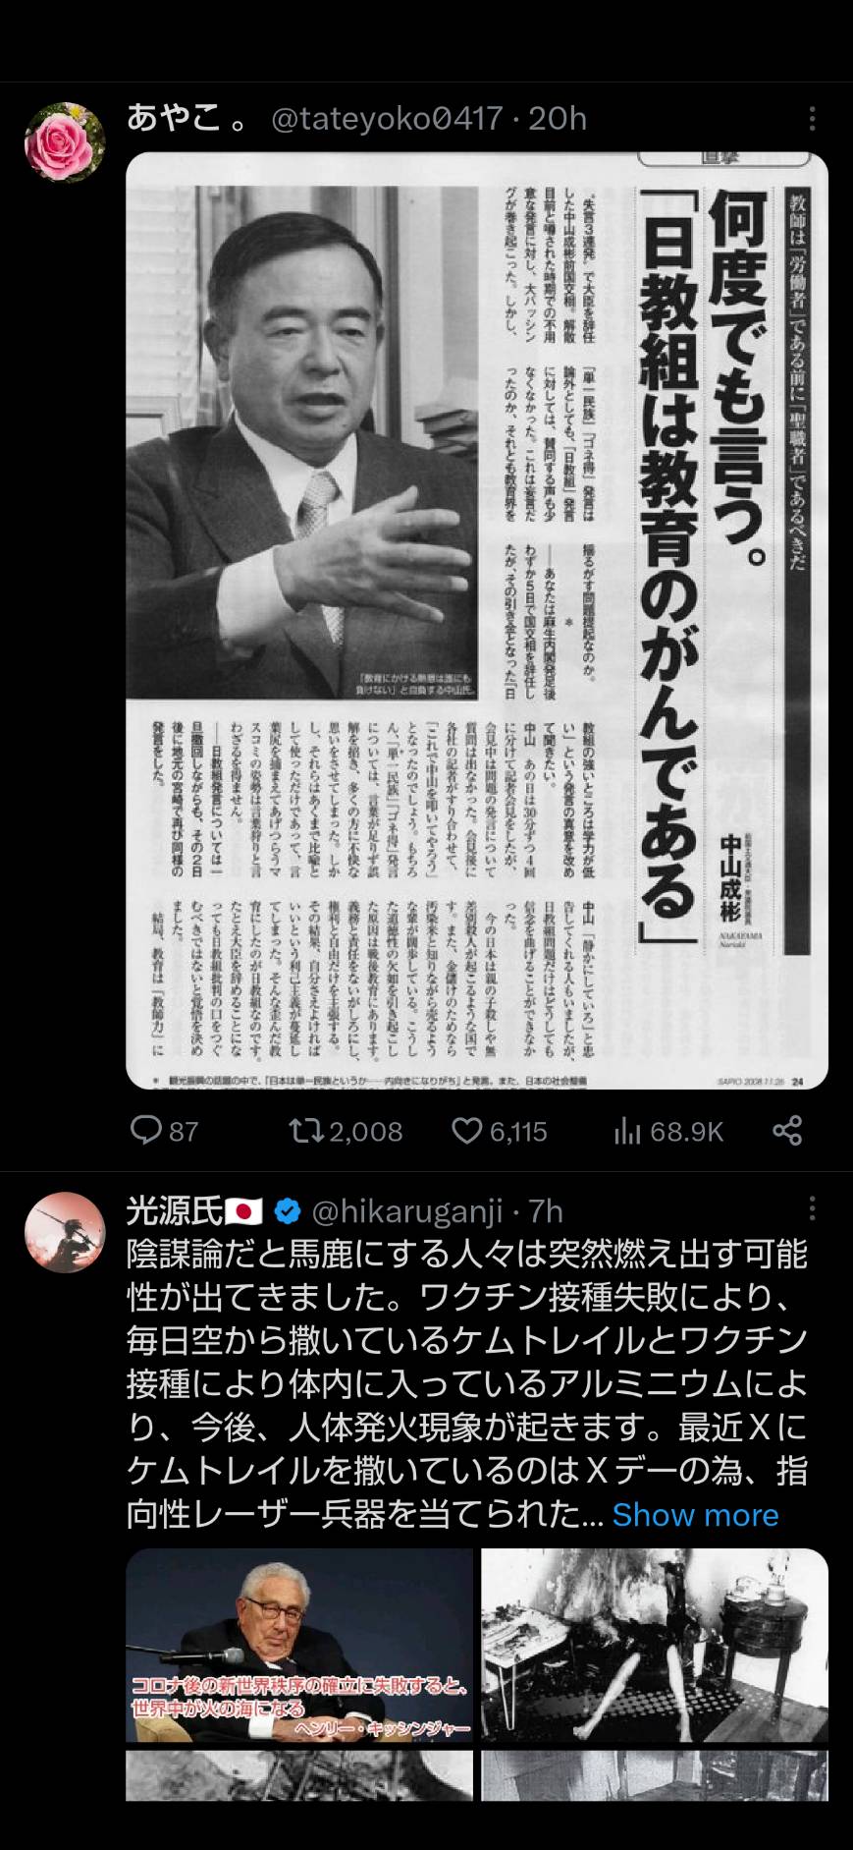853x1850 pixels.
Task: Click display name 光源氏
Action: pos(175,1211)
